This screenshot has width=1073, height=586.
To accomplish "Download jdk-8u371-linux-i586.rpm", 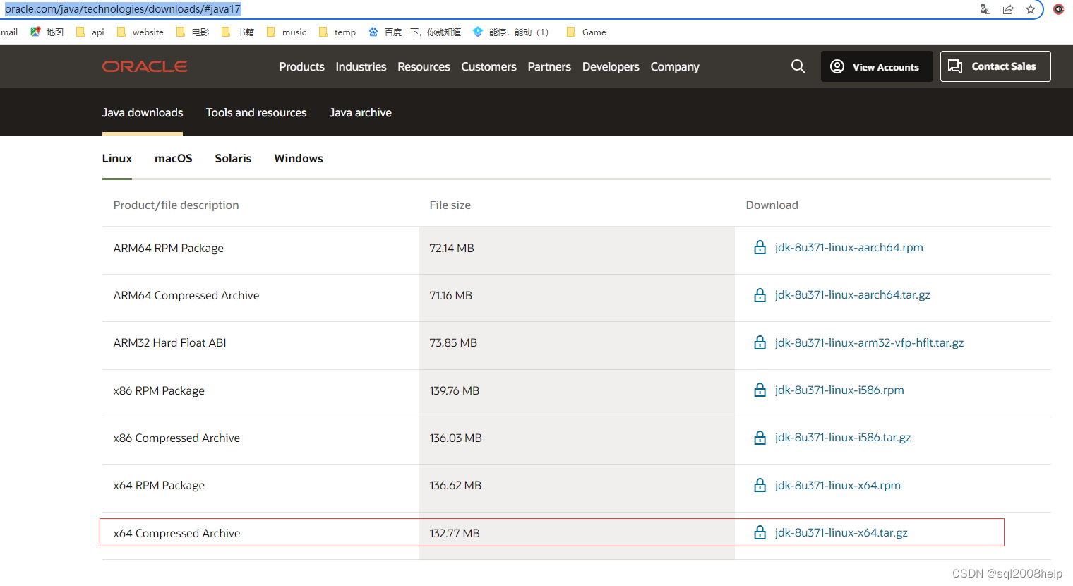I will (x=839, y=390).
